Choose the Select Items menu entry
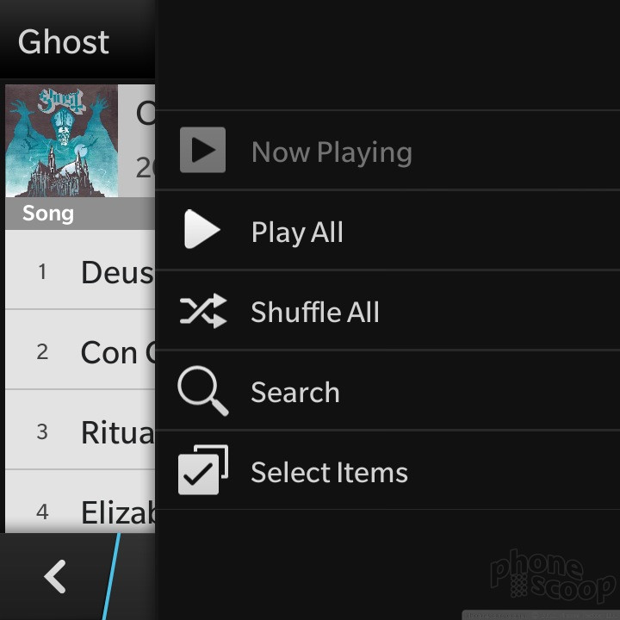 coord(387,470)
